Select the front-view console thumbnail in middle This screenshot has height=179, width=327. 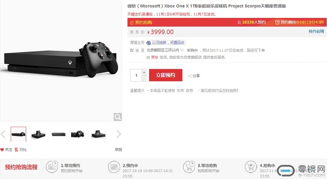(58, 134)
